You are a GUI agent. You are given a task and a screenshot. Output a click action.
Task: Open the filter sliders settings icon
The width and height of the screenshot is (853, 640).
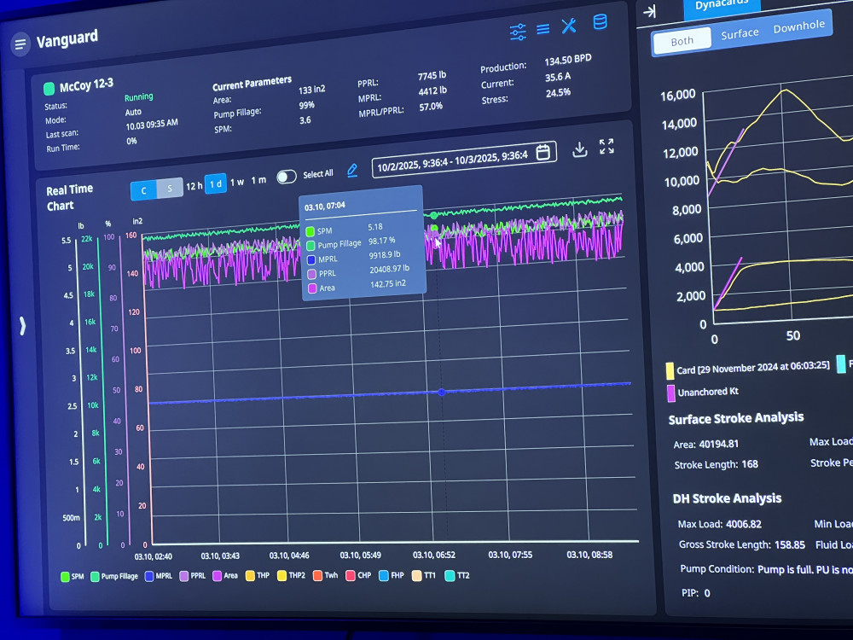518,32
